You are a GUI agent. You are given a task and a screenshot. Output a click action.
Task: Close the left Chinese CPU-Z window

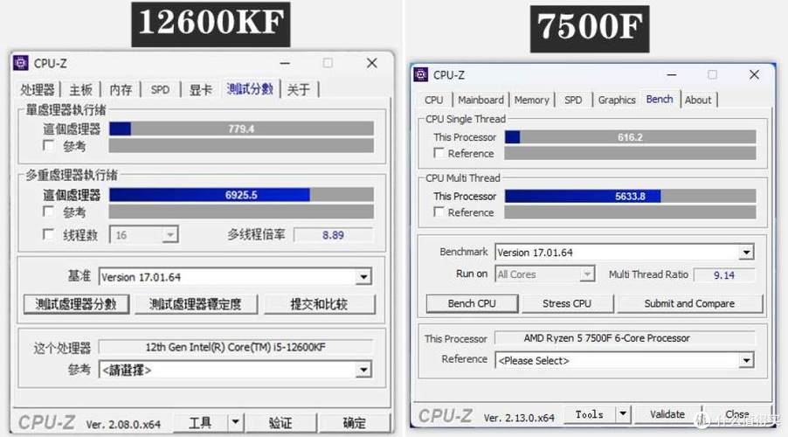point(371,63)
